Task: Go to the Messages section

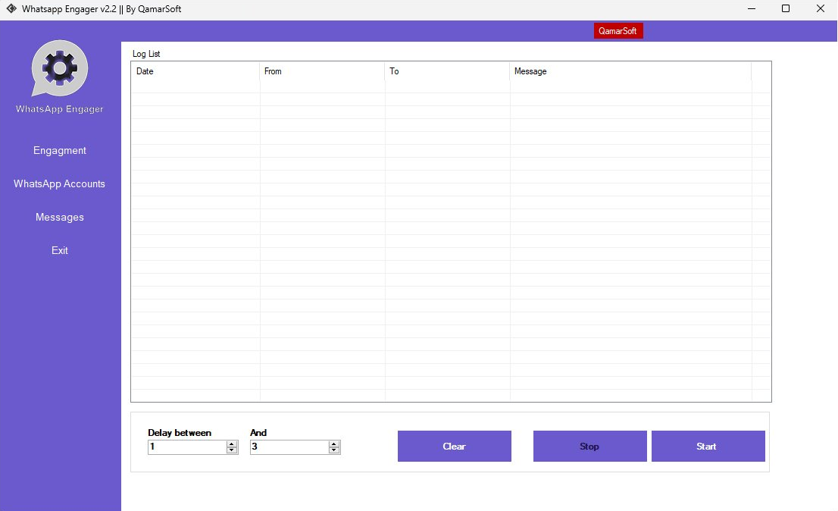Action: pyautogui.click(x=60, y=217)
